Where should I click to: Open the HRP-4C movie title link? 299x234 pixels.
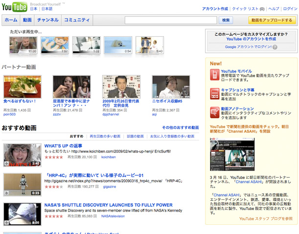pos(94,175)
